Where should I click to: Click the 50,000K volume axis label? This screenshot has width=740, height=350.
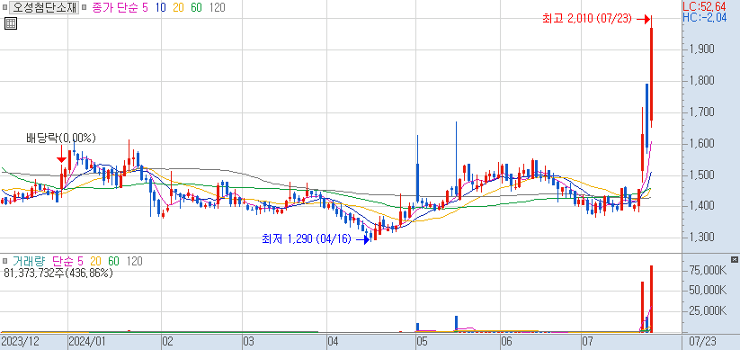[707, 290]
